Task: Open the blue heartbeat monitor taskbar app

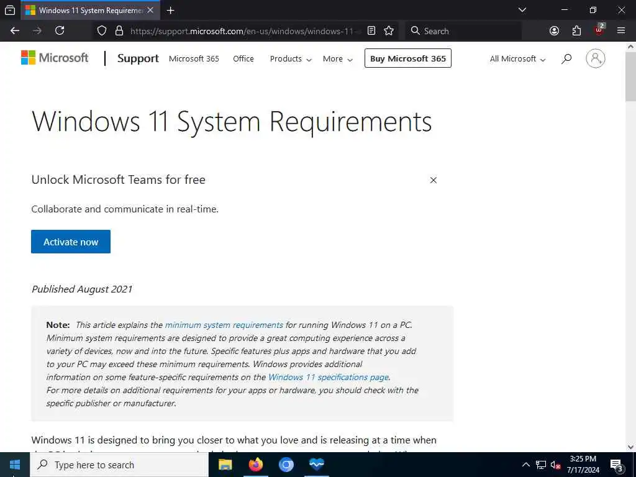Action: pyautogui.click(x=316, y=465)
